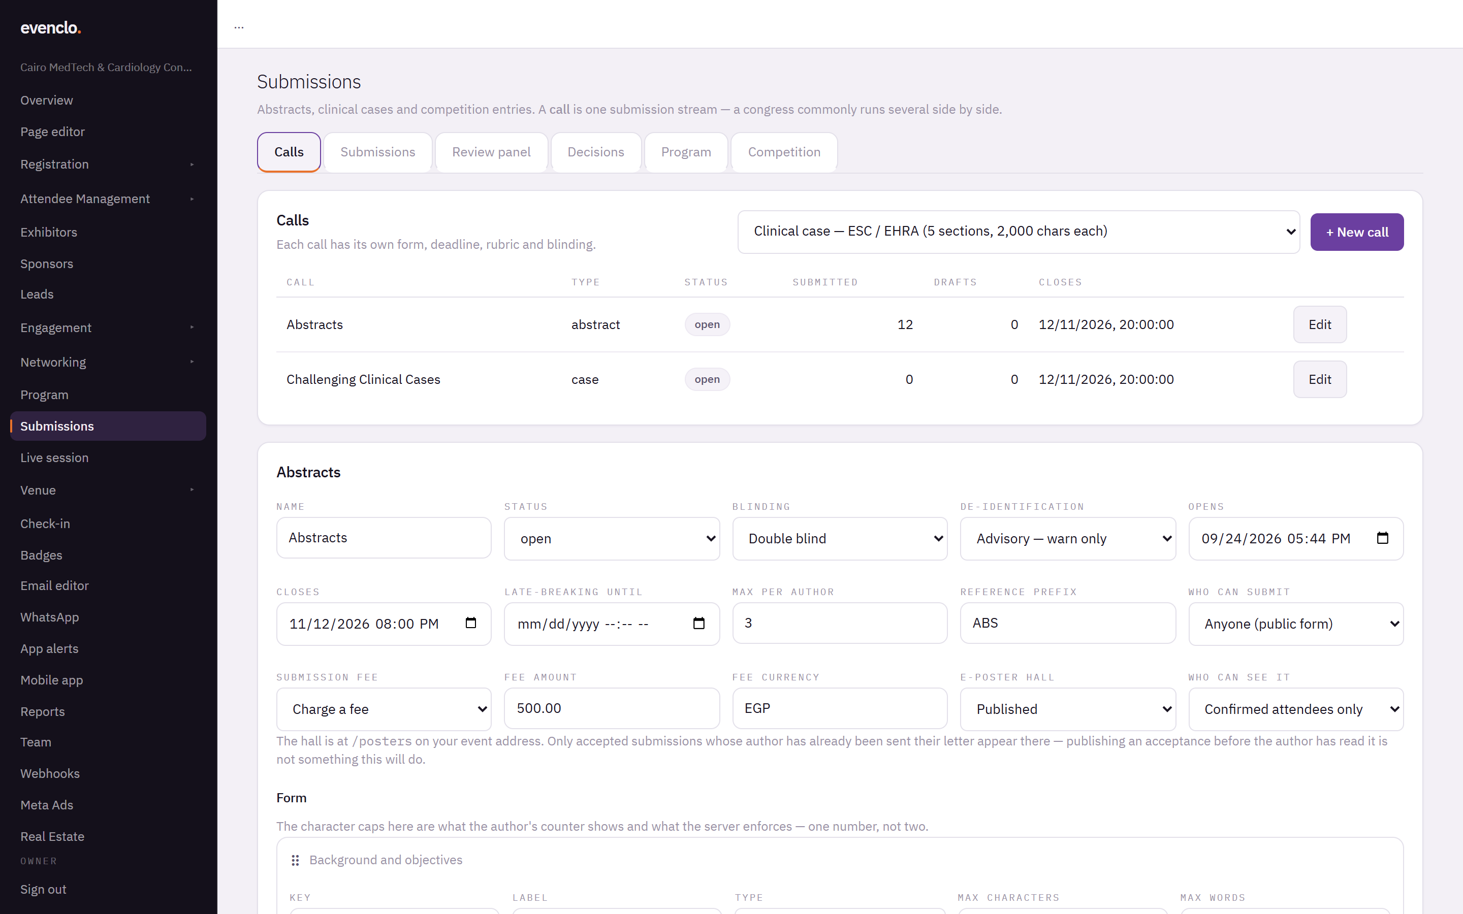Viewport: 1463px width, 914px height.
Task: Open calendar picker in Late-breaking until field
Action: pos(698,623)
